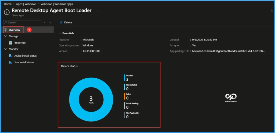Click the Not Installed legend color bar
The width and height of the screenshot is (275, 133).
125,87
